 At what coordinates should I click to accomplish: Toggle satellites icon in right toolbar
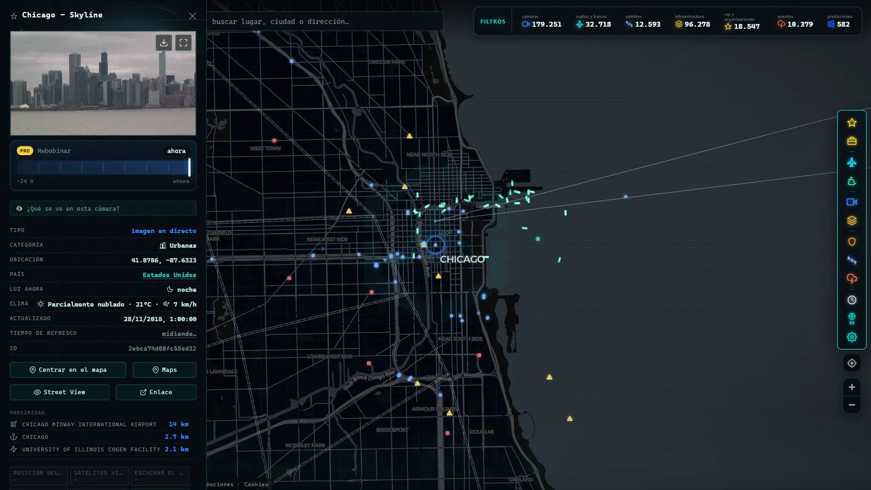[x=851, y=260]
